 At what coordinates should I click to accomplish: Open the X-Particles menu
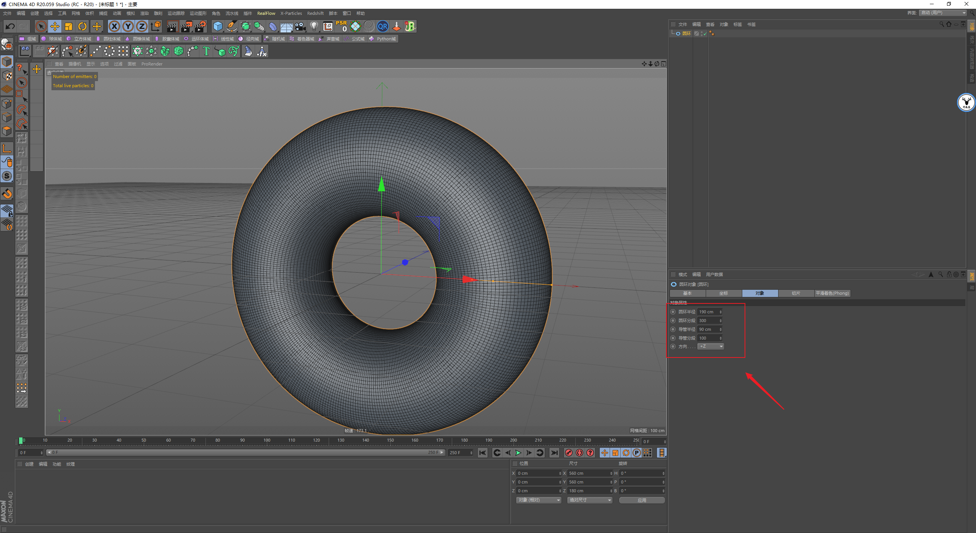pyautogui.click(x=291, y=13)
